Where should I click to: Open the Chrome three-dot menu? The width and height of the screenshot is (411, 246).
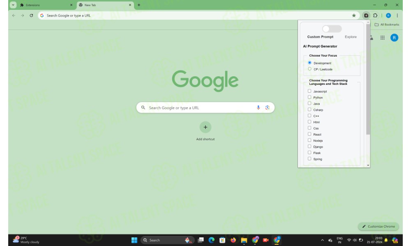pos(397,16)
